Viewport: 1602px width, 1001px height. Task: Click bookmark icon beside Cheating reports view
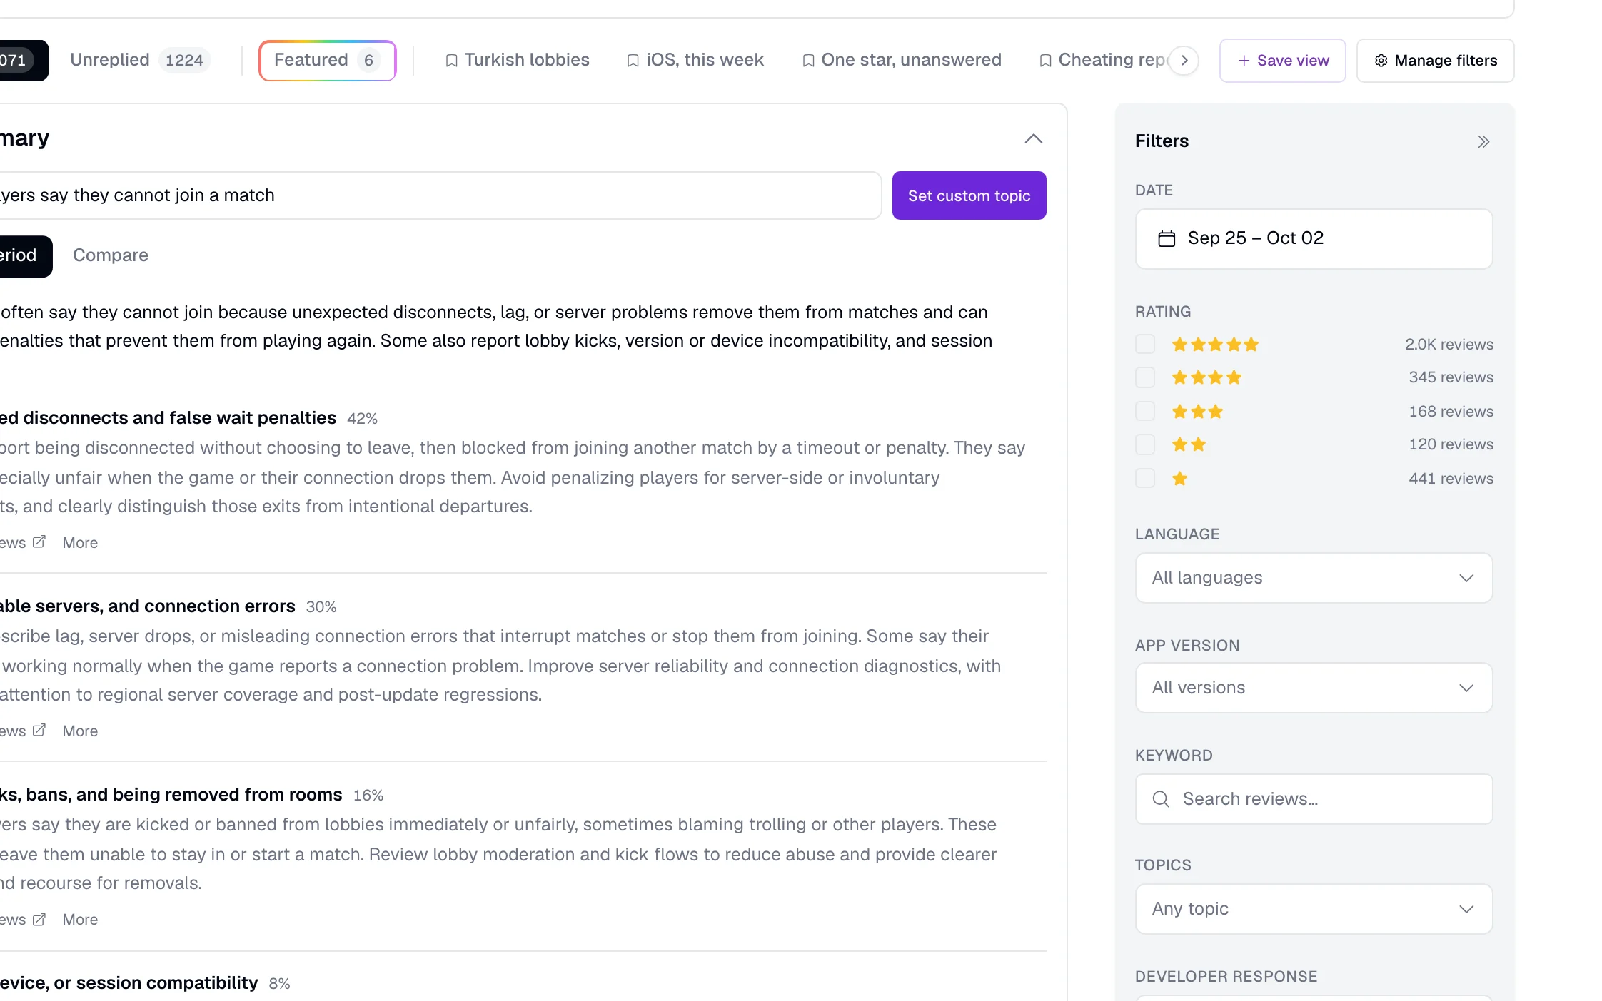tap(1045, 61)
